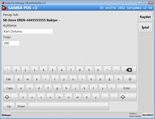Tap the d key
155x119 pixels.
[39, 88]
